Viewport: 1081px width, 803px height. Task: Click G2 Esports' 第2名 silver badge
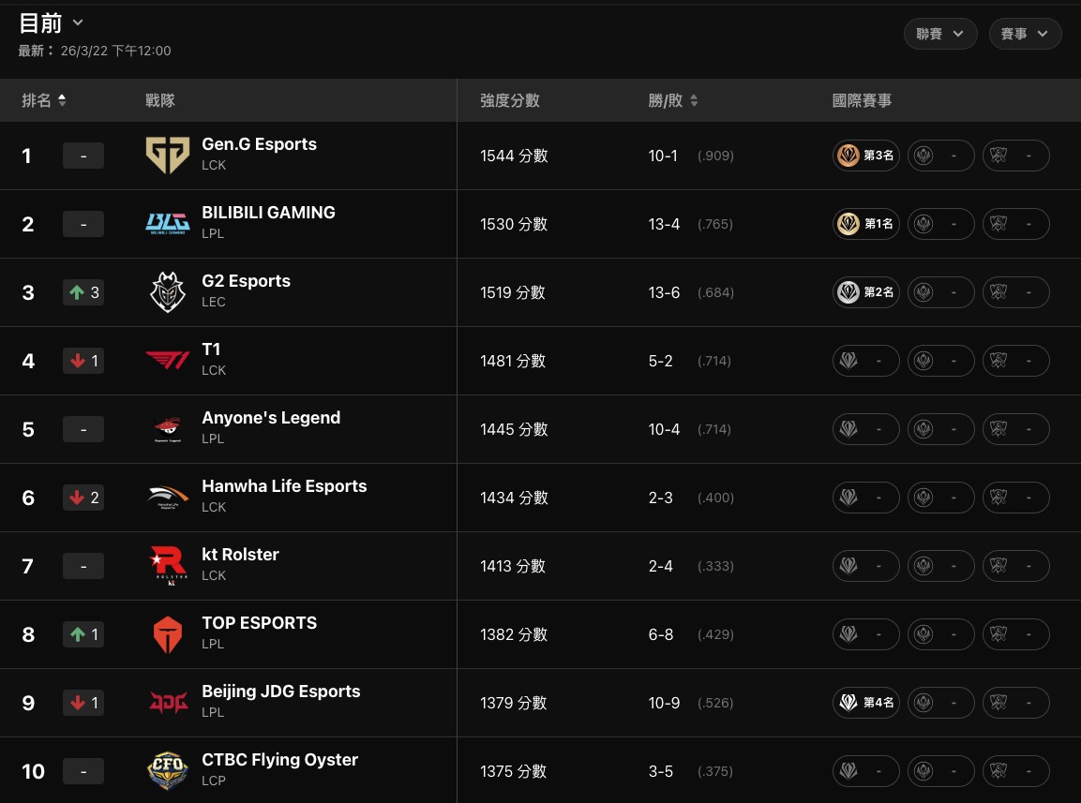pyautogui.click(x=866, y=292)
